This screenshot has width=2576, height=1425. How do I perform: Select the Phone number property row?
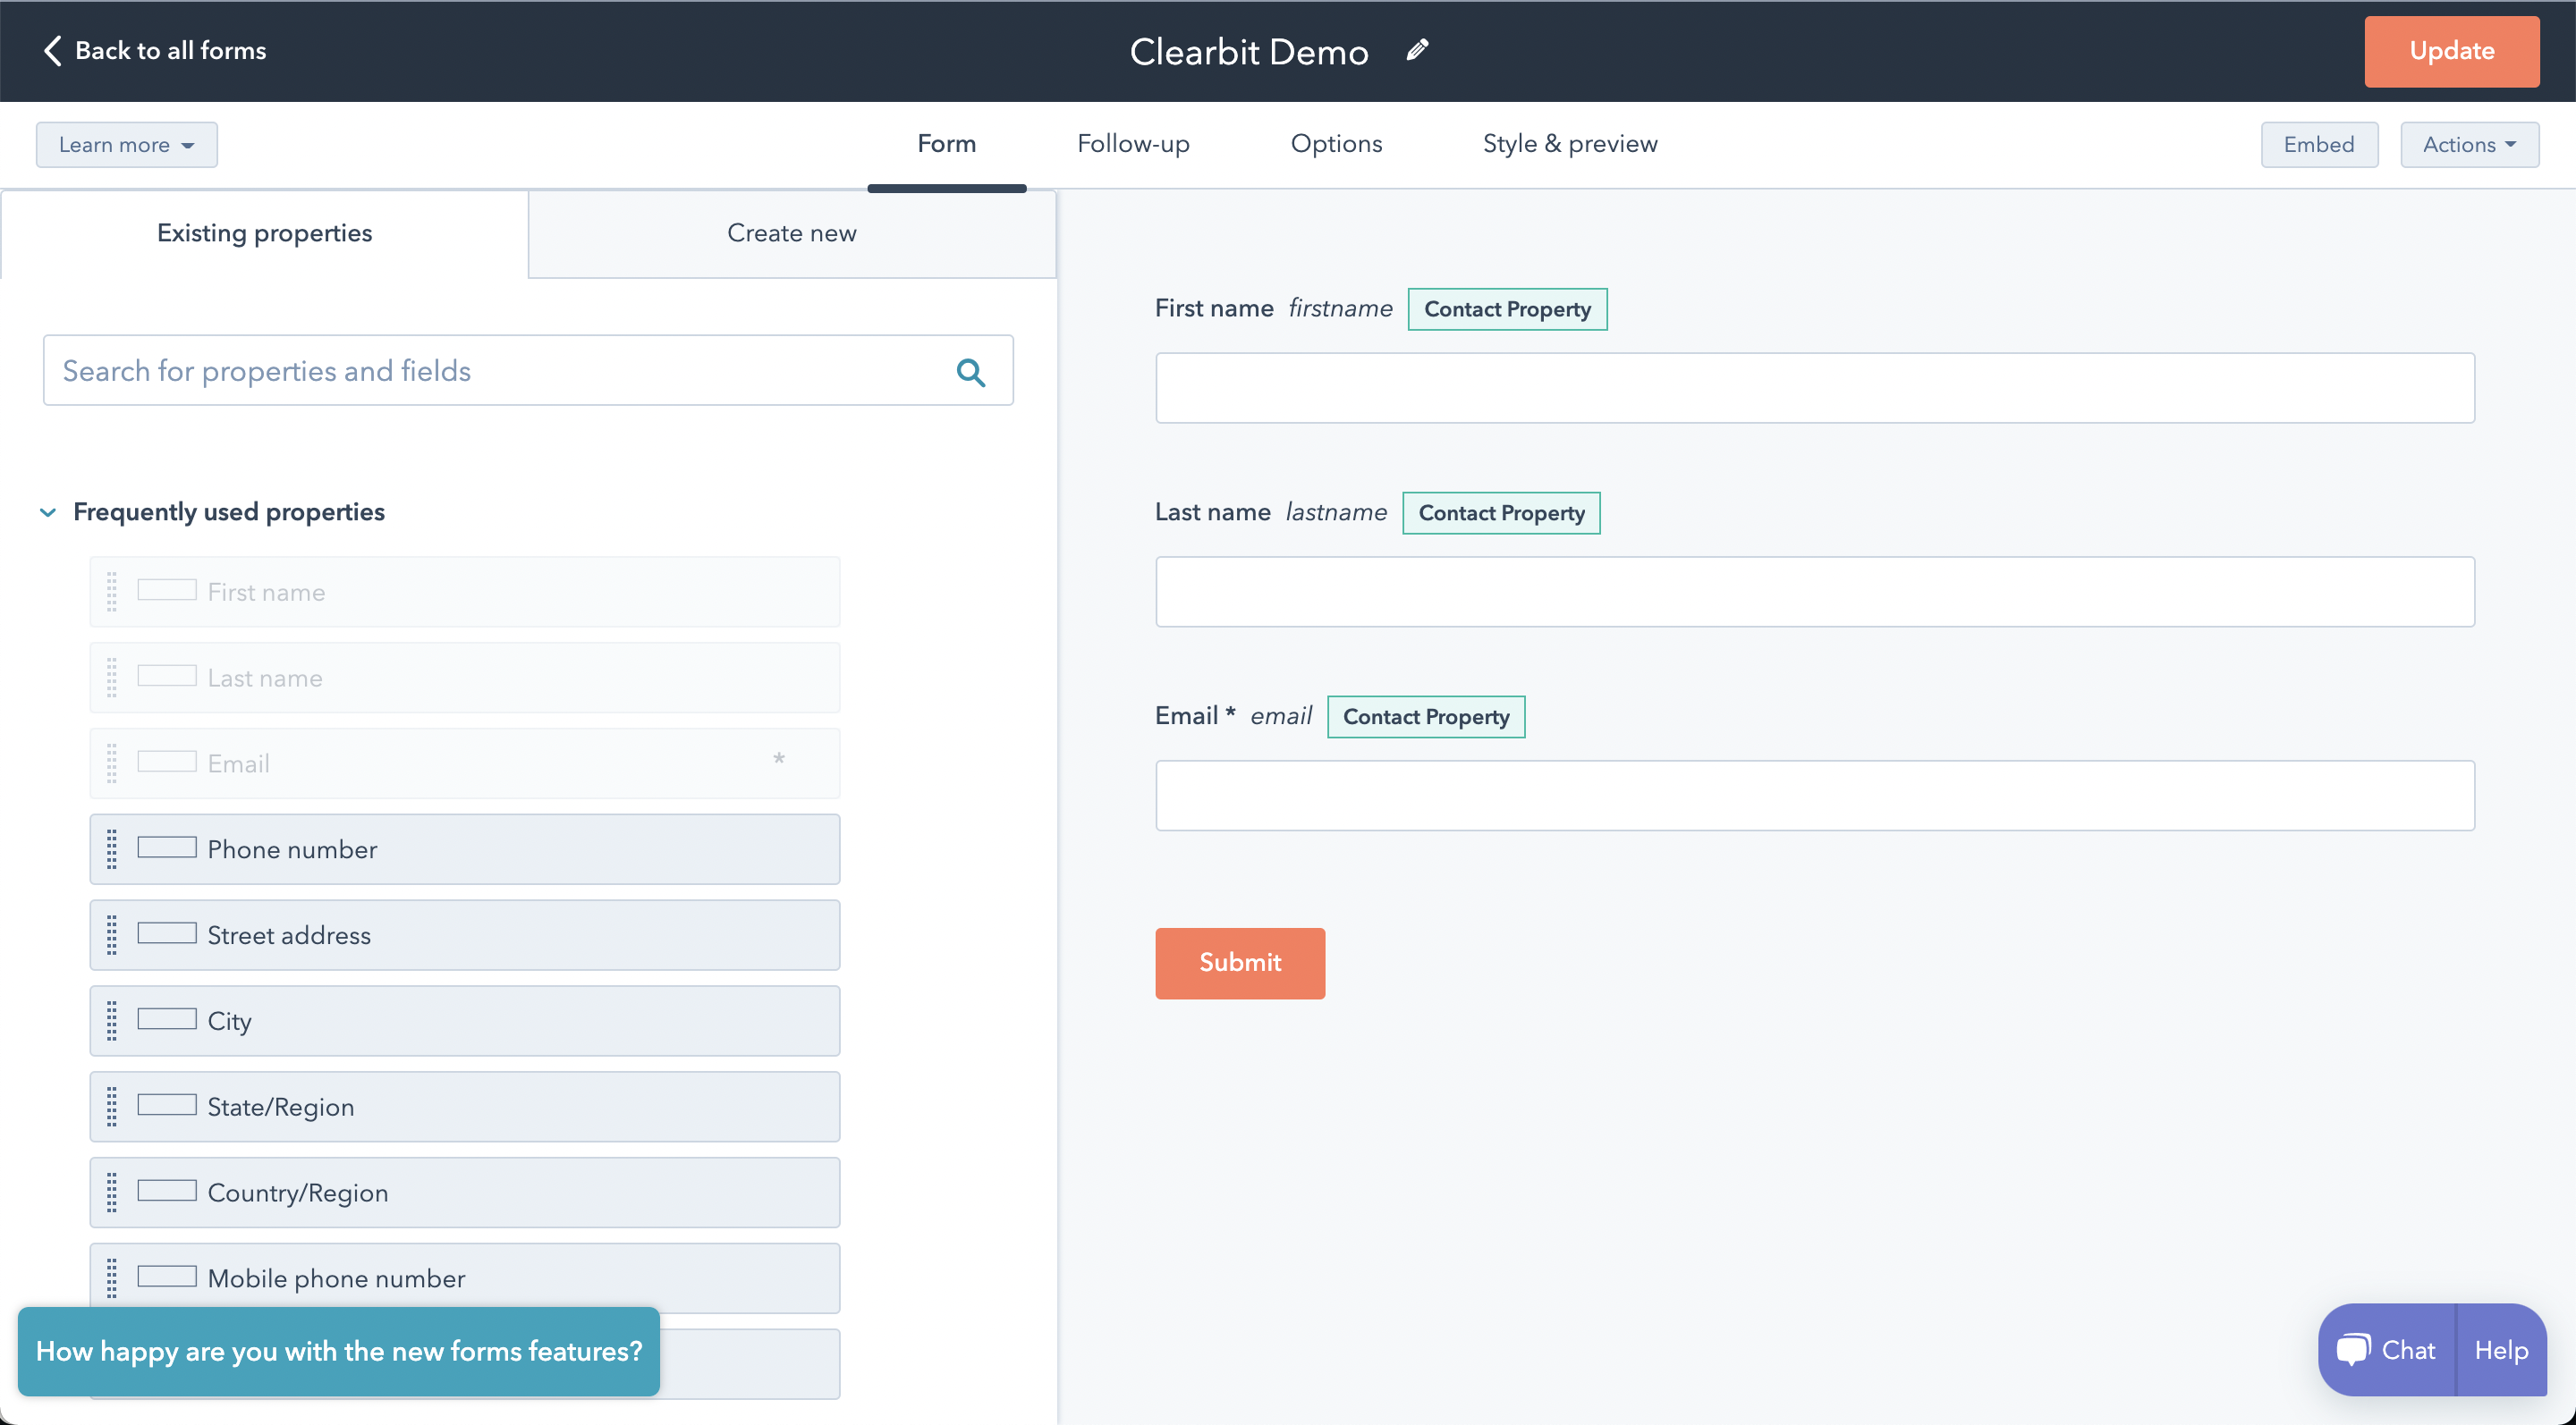(x=465, y=849)
